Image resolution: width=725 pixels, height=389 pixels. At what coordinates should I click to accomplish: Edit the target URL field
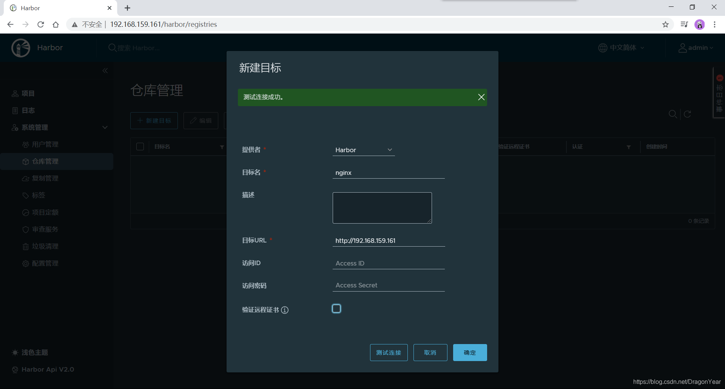pyautogui.click(x=389, y=241)
